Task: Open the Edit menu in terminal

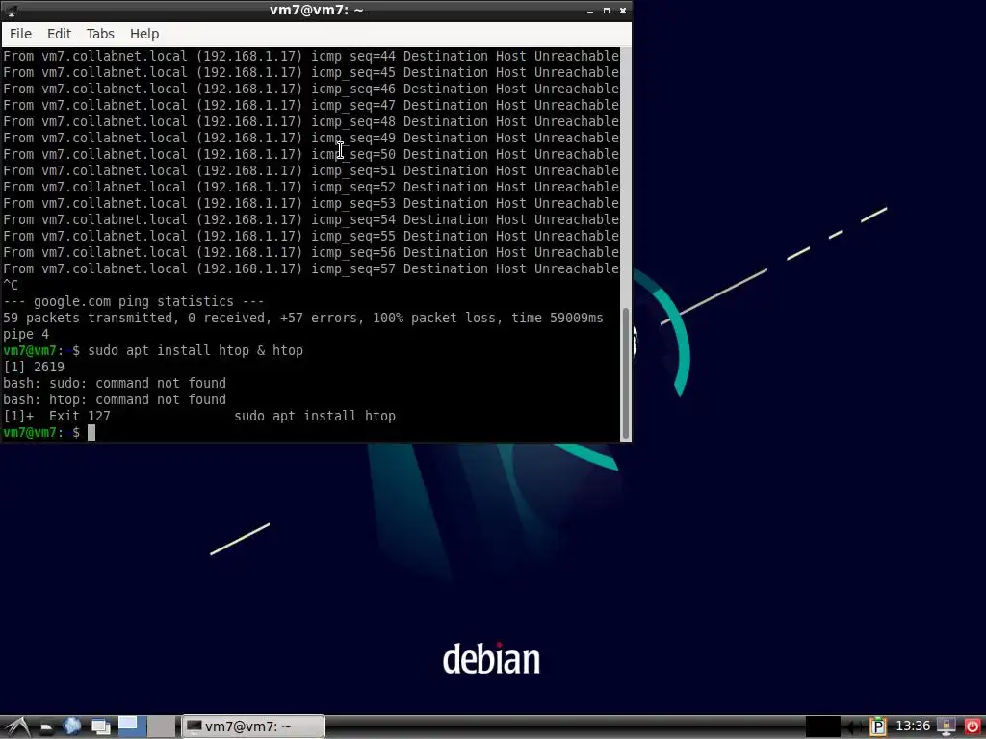Action: click(59, 34)
